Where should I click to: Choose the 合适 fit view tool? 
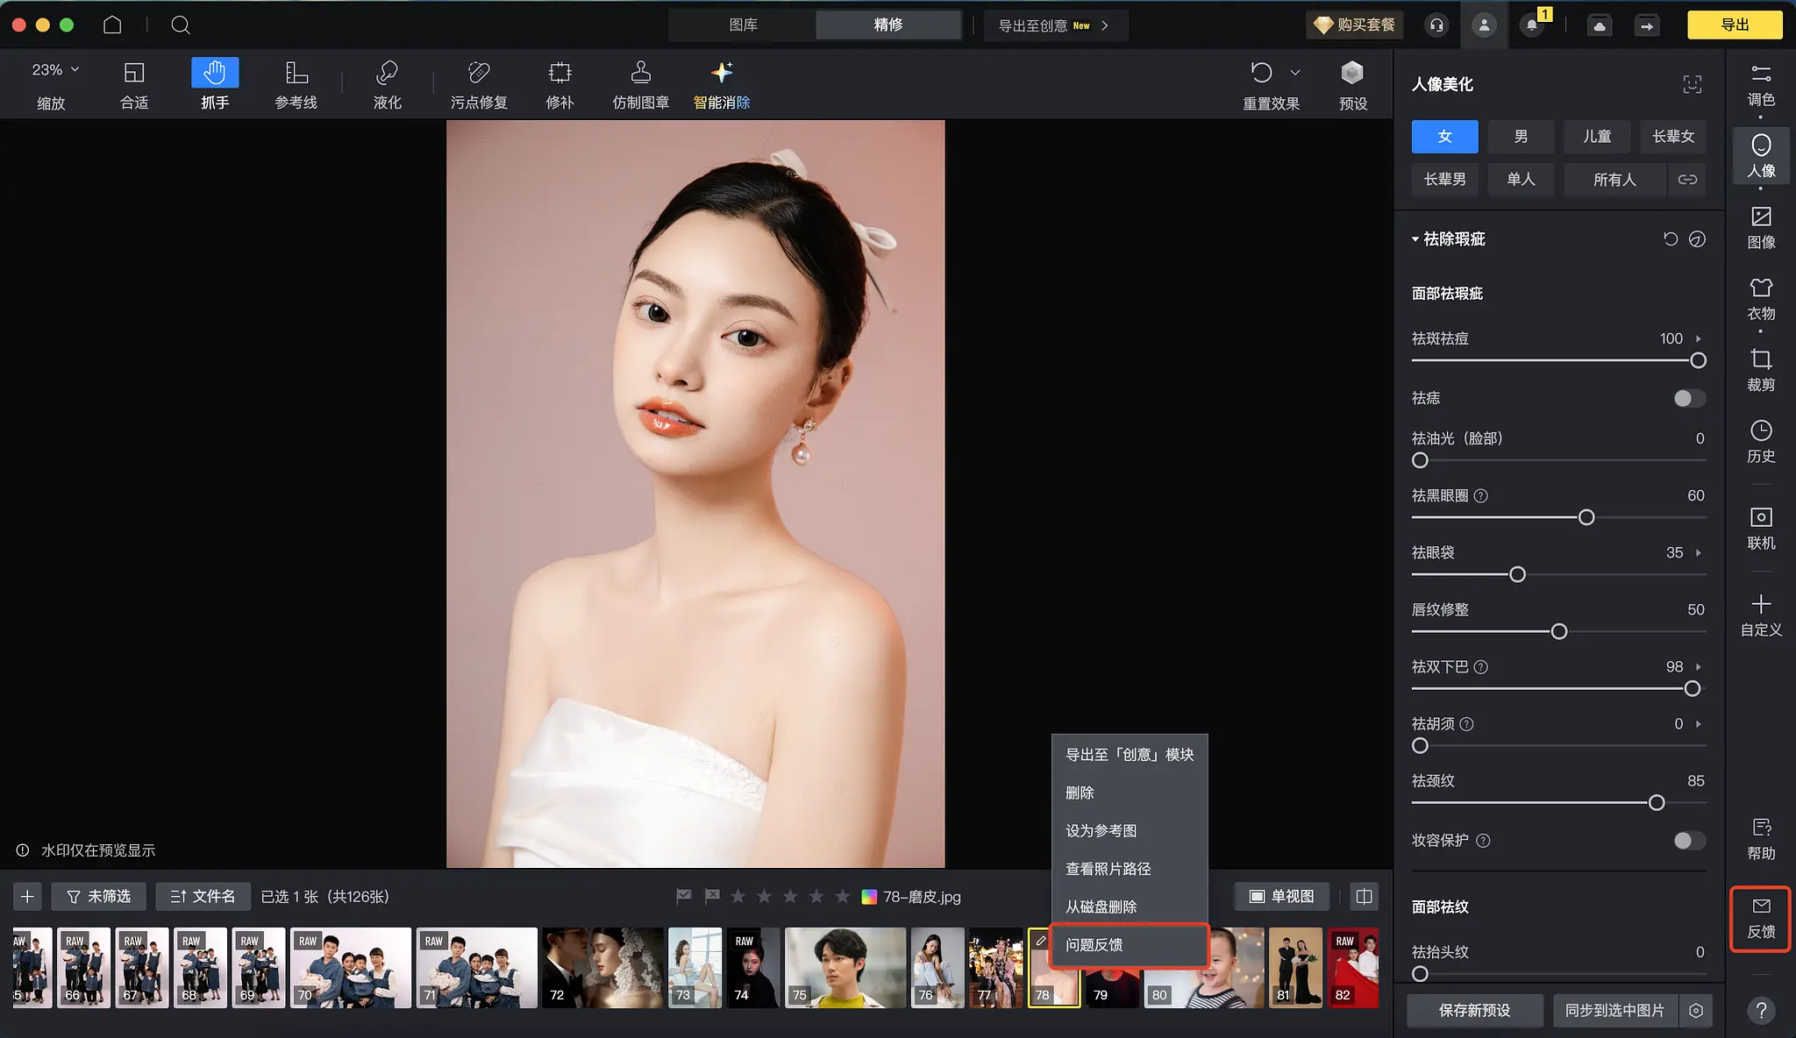[x=134, y=84]
